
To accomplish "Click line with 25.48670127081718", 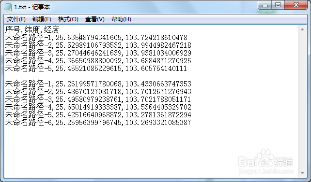I will 98,92.
